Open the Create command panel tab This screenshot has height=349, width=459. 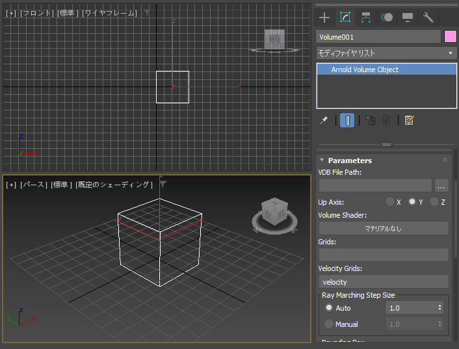tap(324, 18)
